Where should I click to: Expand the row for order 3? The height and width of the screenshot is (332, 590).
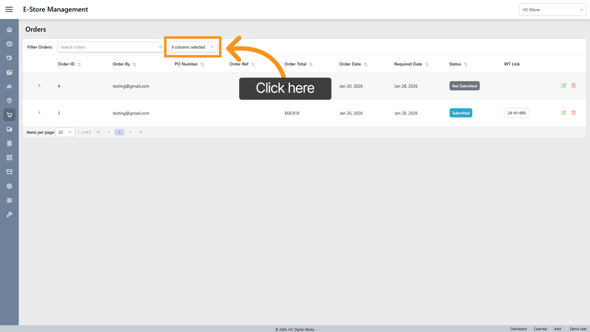tap(39, 113)
